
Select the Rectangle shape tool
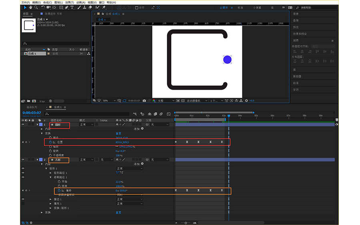click(x=61, y=7)
